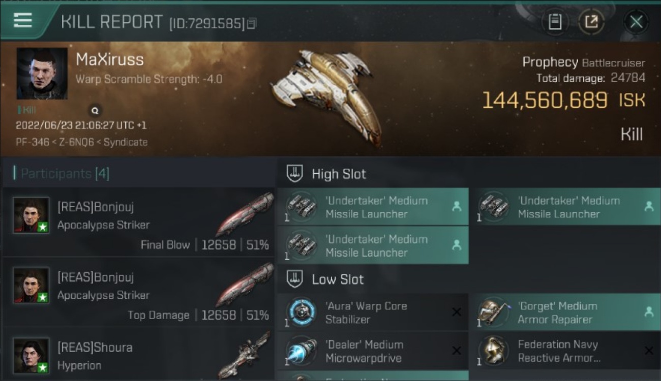Copy kill report ID with copy icon
661x381 pixels.
pyautogui.click(x=252, y=23)
